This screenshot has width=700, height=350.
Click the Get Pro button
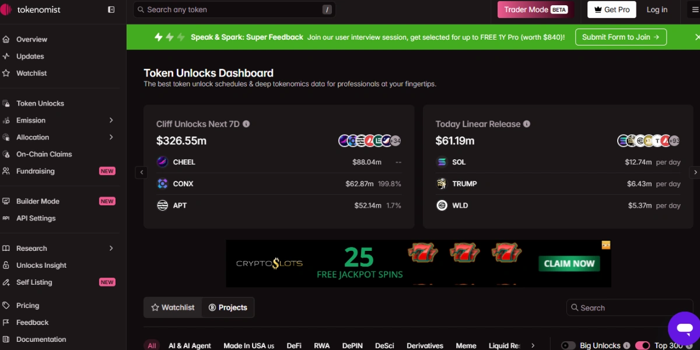coord(611,9)
